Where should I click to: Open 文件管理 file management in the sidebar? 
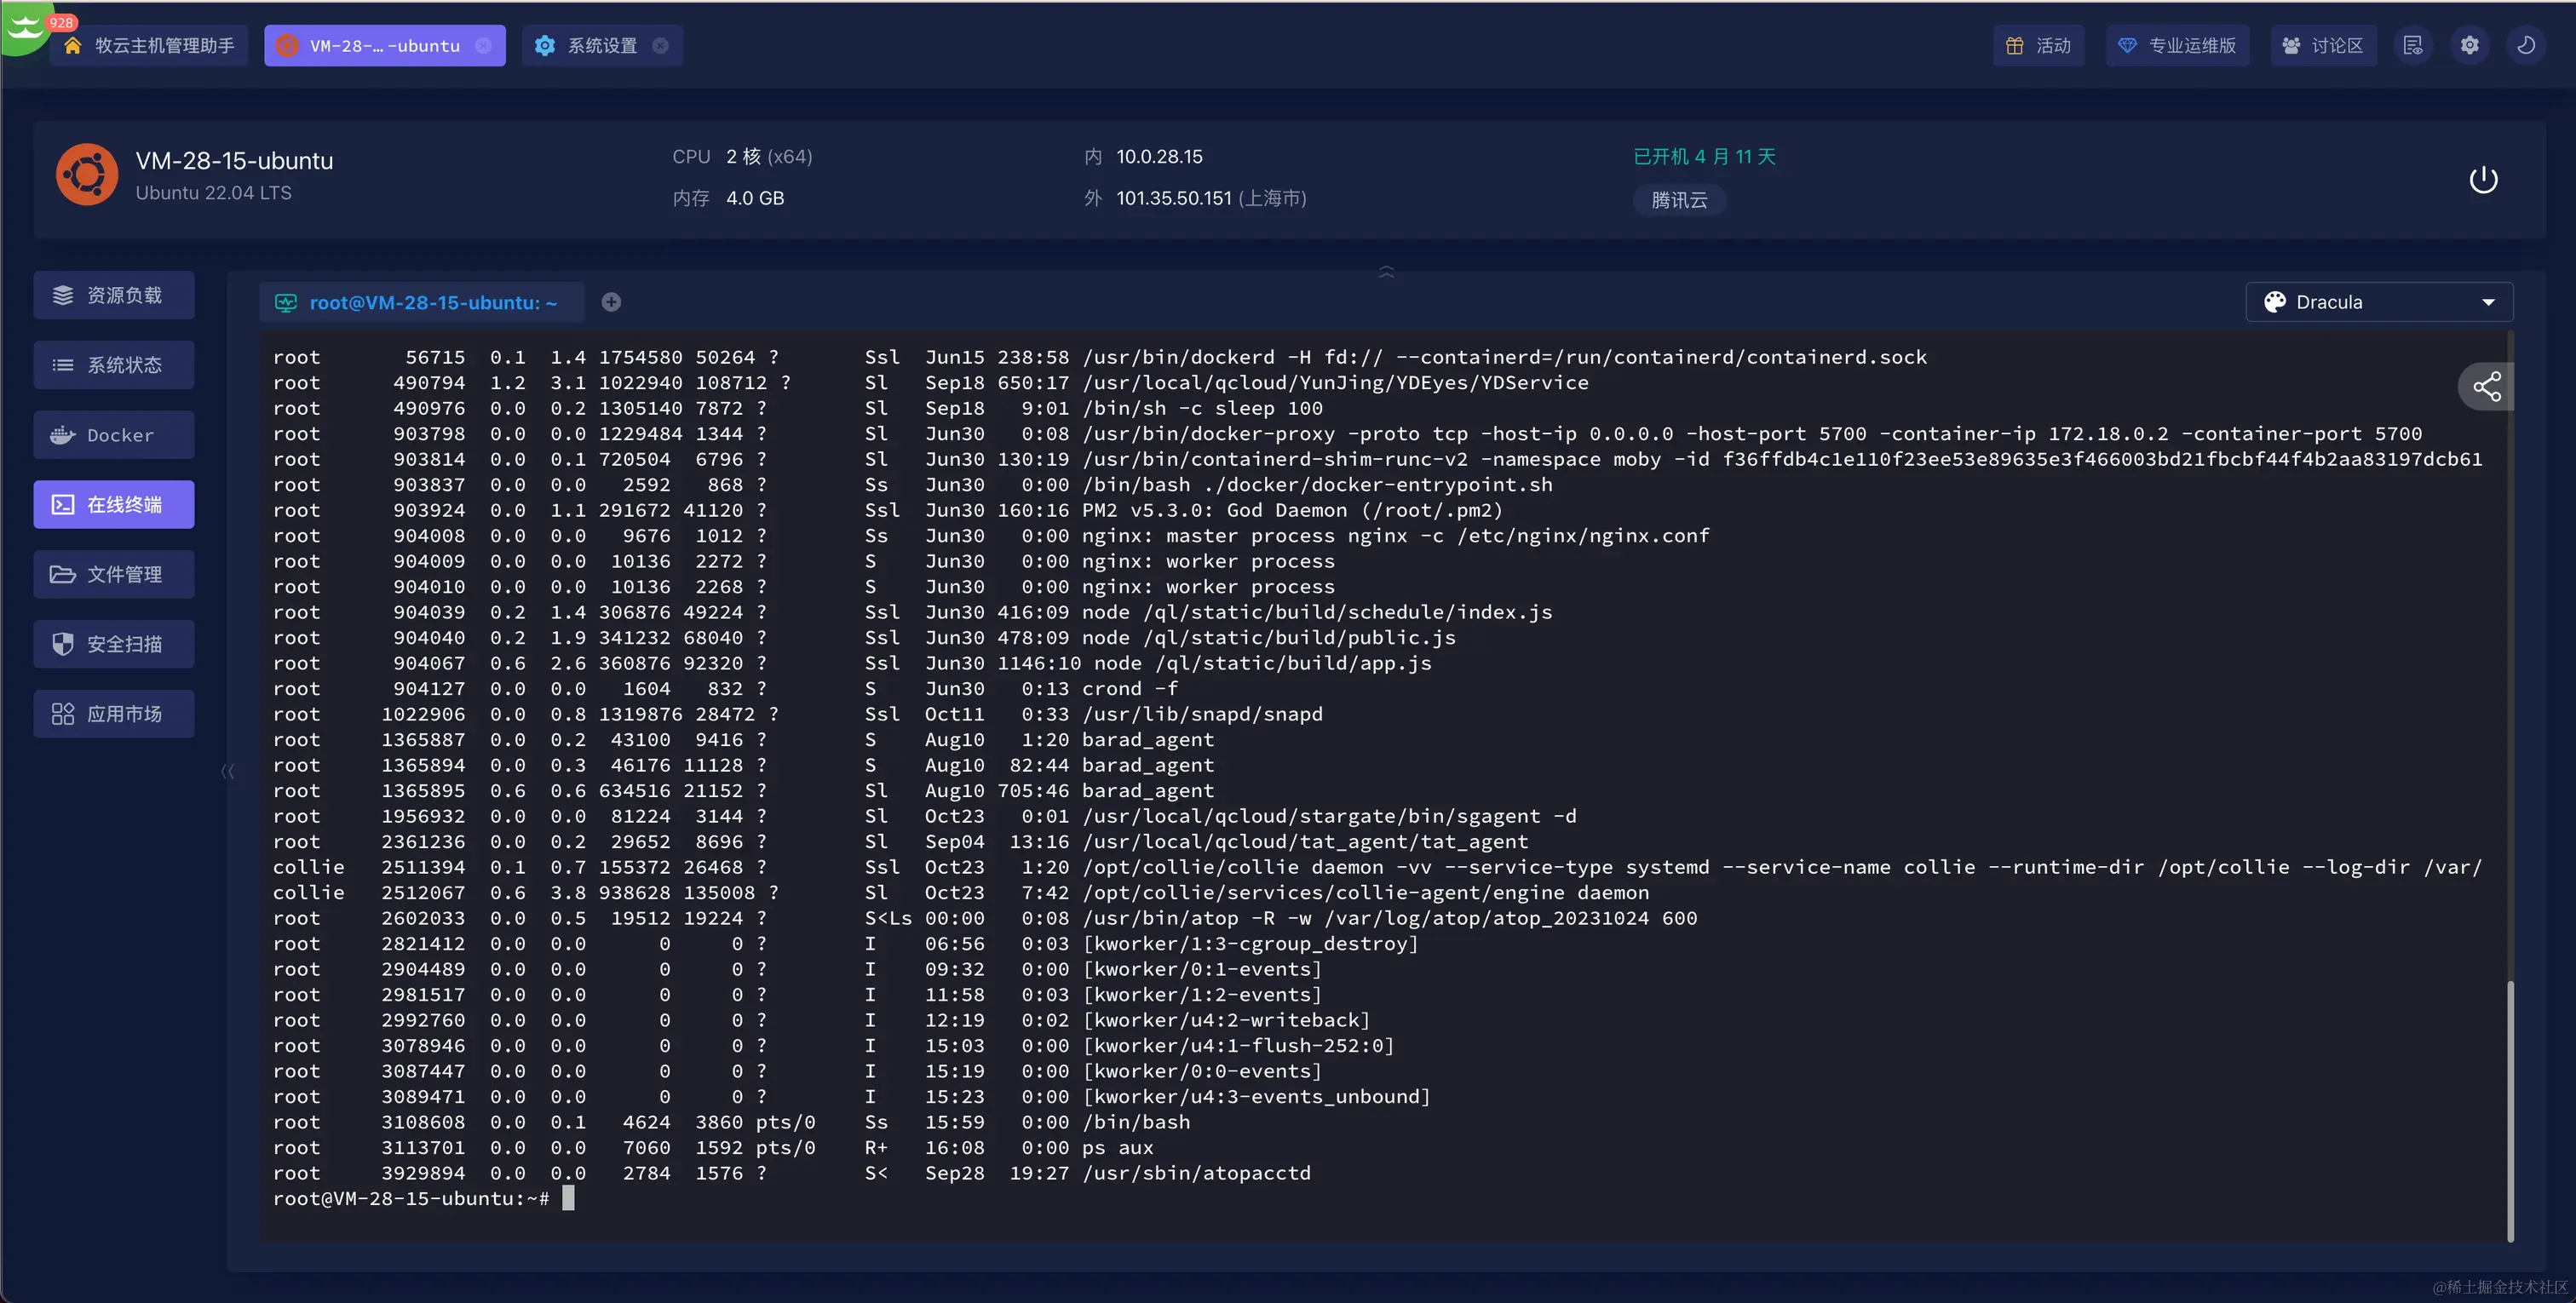pos(114,574)
